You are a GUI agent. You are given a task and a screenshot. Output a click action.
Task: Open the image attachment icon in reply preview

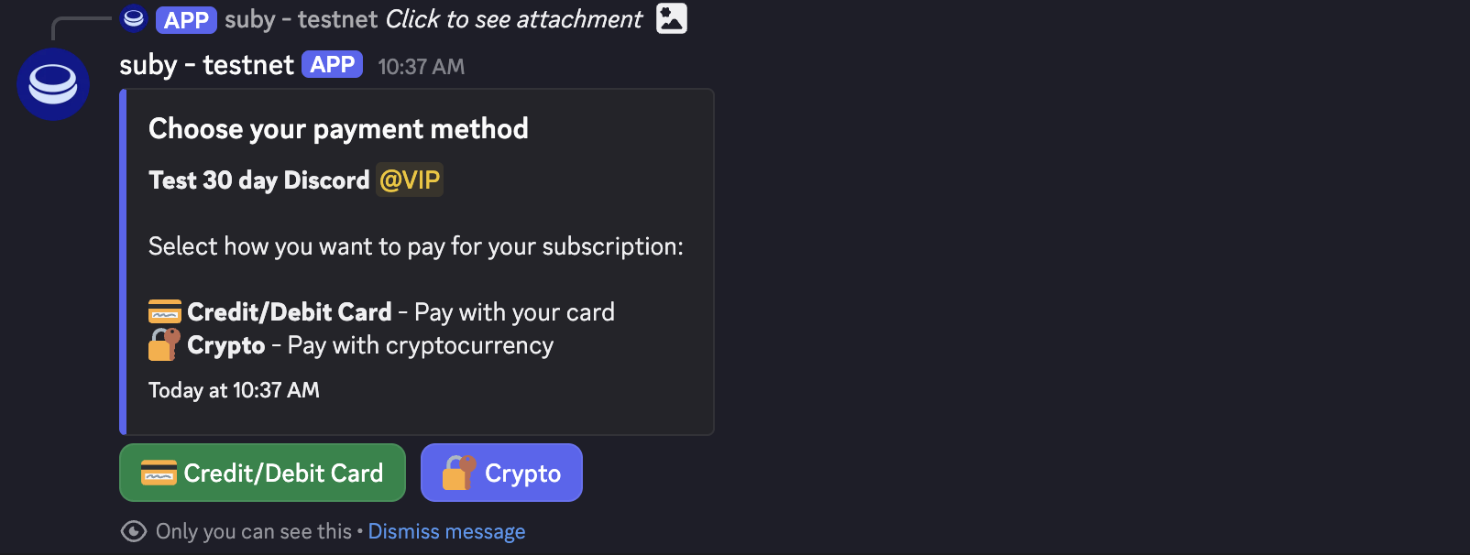coord(672,18)
